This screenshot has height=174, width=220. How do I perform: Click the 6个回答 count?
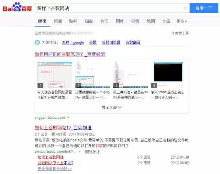click(144, 157)
